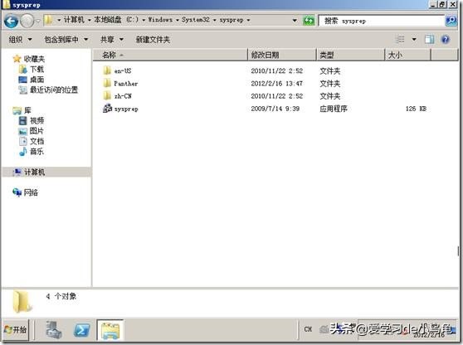Click the 文档 library icon
This screenshot has width=463, height=345.
(22, 141)
